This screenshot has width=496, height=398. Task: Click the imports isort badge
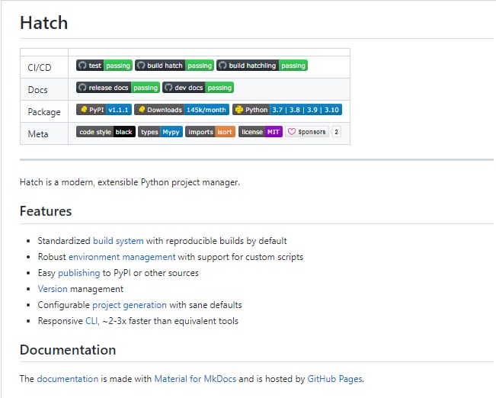(x=210, y=132)
